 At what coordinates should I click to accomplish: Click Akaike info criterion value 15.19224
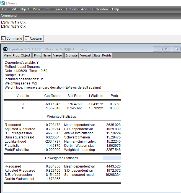pos(113,133)
